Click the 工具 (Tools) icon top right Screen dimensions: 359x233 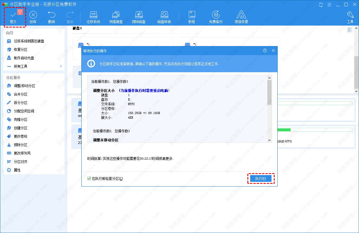350,16
